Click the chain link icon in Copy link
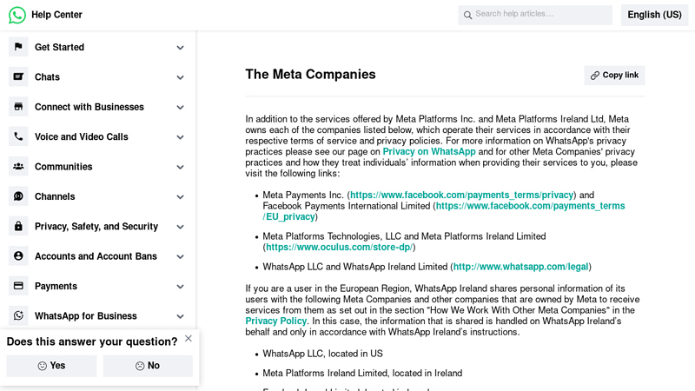The width and height of the screenshot is (695, 391). pyautogui.click(x=595, y=76)
